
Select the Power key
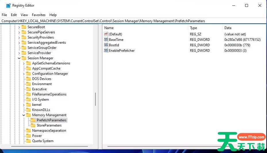pos(37,136)
